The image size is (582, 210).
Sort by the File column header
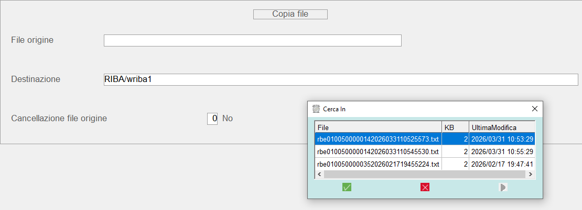click(378, 127)
